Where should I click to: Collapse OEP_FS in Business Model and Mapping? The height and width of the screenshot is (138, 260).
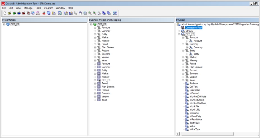click(x=91, y=25)
